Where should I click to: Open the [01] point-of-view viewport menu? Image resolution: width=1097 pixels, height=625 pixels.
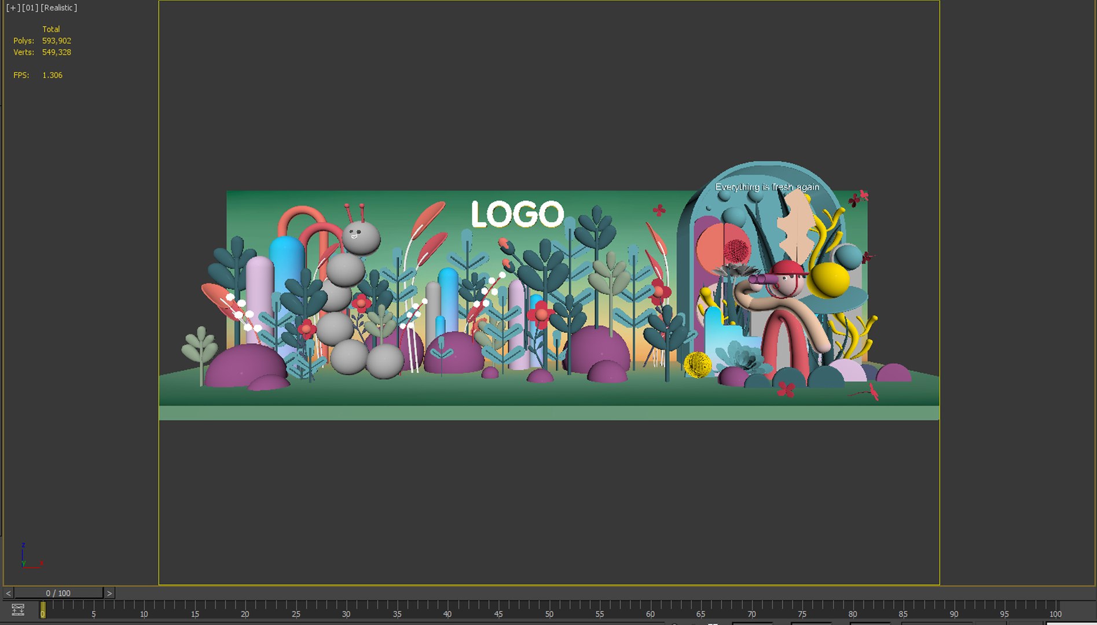30,8
